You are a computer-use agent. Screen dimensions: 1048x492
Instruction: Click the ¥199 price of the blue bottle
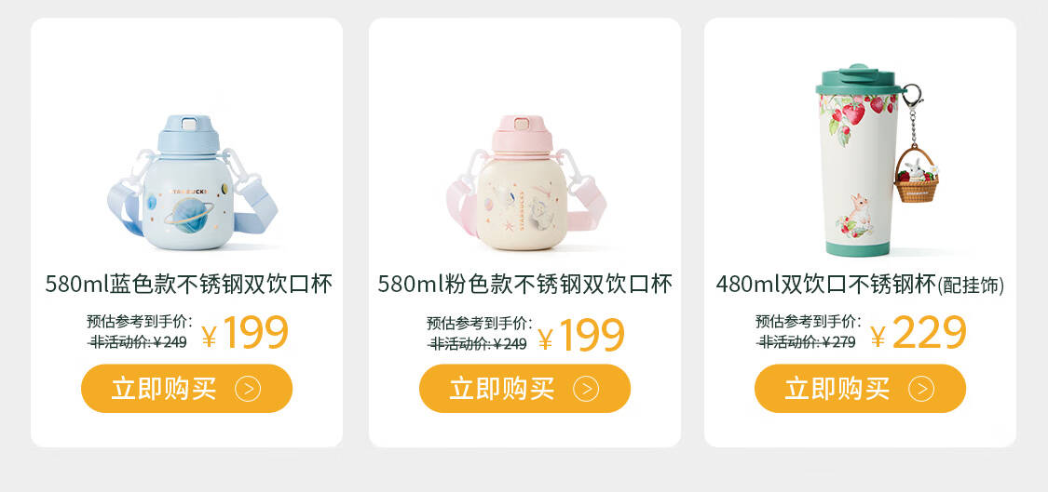coord(245,332)
